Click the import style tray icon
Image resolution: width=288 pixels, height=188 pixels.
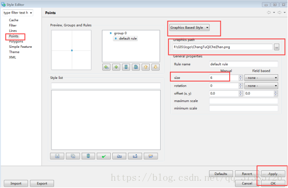point(120,156)
